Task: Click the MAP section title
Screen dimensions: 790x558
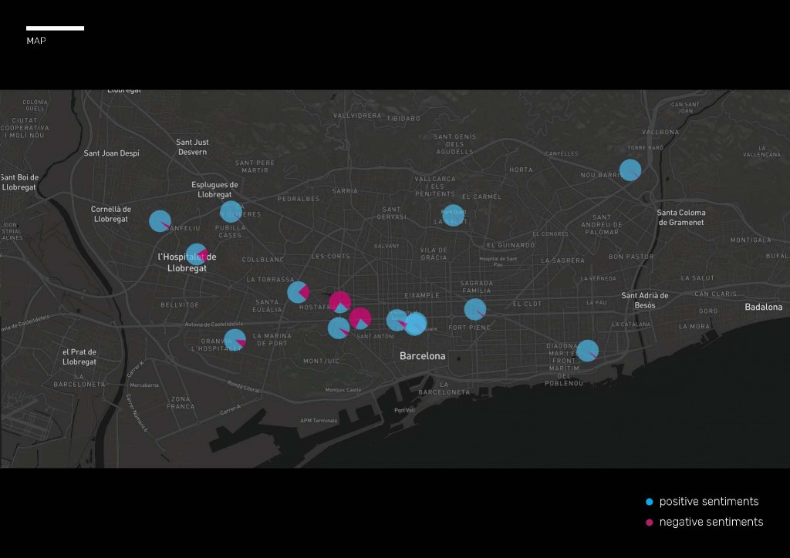Action: (x=36, y=41)
